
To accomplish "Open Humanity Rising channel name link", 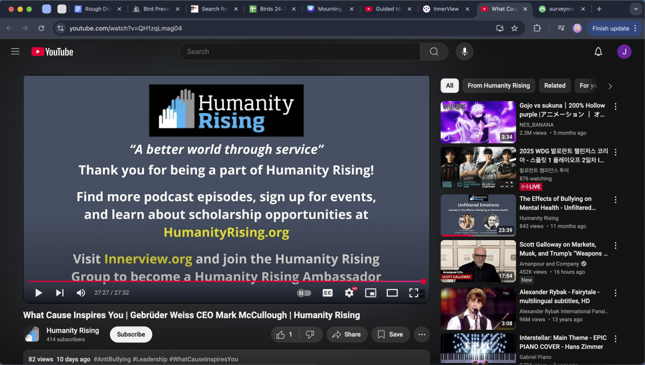I will (x=73, y=331).
